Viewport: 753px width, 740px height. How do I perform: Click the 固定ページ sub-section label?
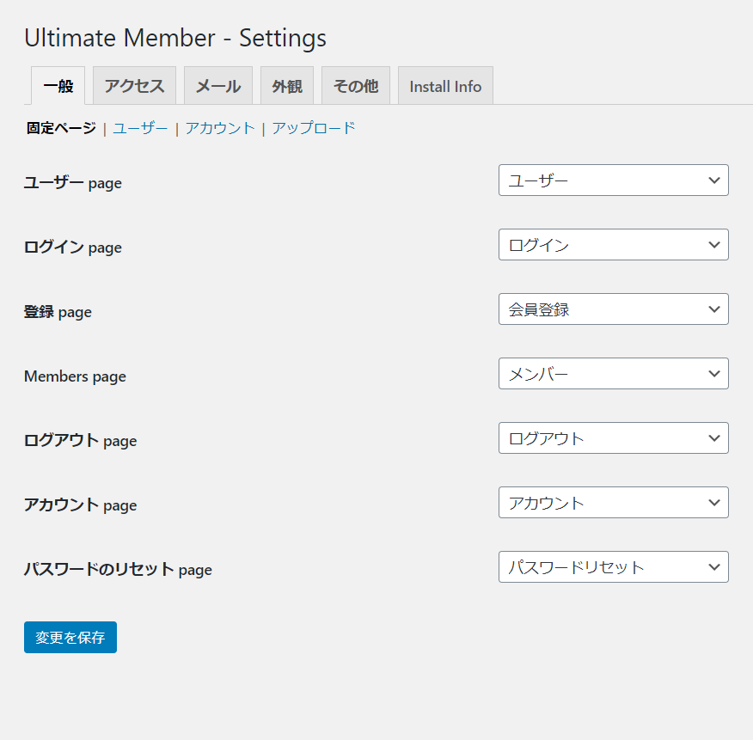(61, 128)
